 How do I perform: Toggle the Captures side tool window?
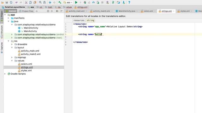[x=2, y=48]
